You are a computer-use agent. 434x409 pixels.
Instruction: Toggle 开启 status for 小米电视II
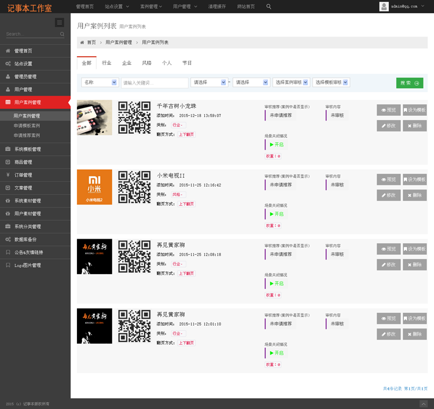(x=277, y=214)
